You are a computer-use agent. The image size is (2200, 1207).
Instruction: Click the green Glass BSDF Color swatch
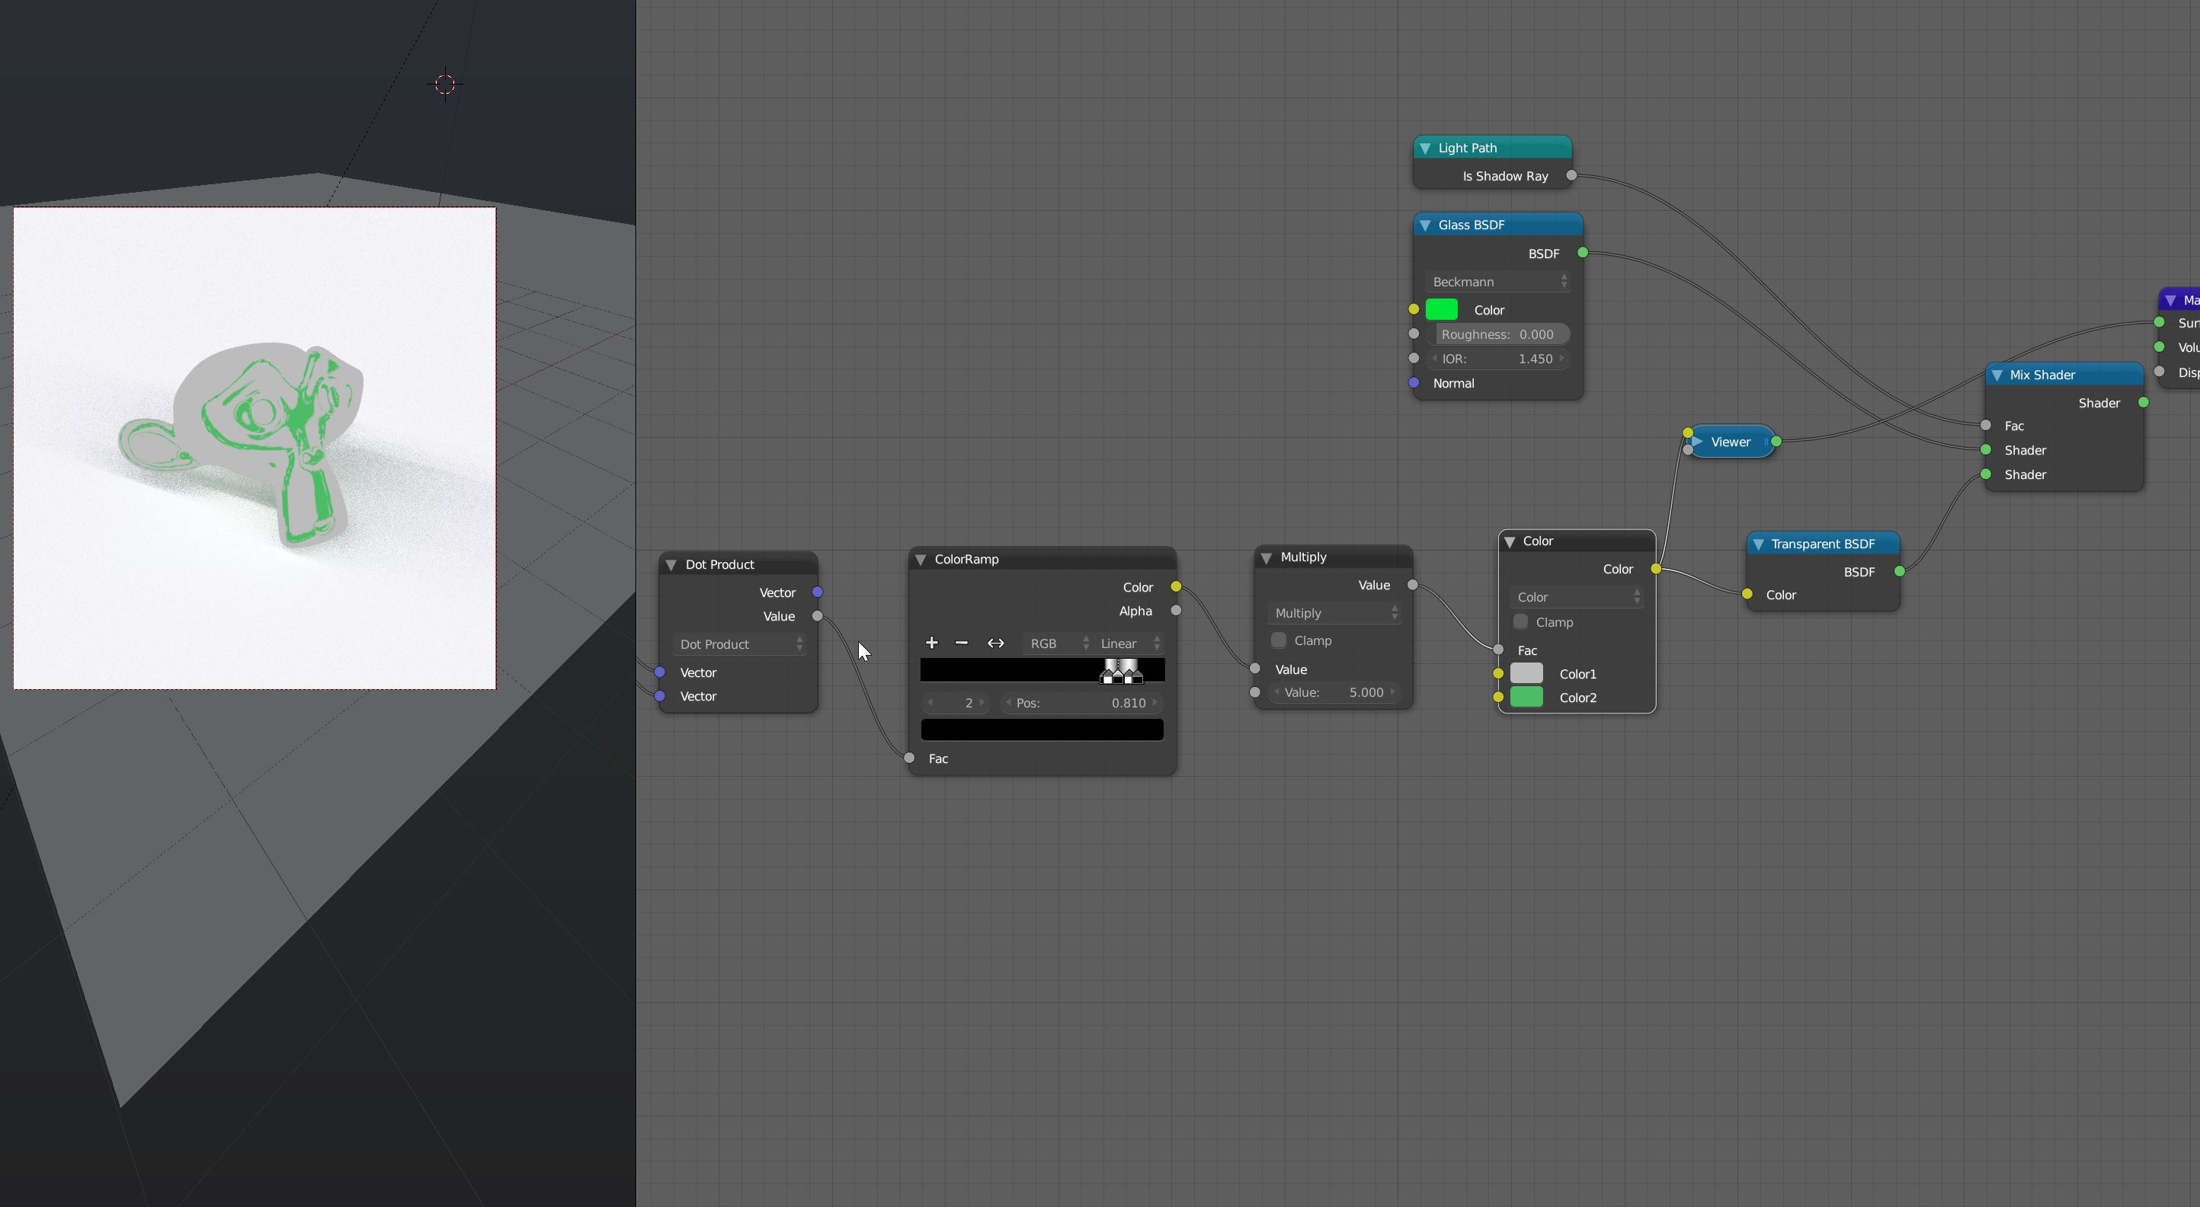[1442, 310]
